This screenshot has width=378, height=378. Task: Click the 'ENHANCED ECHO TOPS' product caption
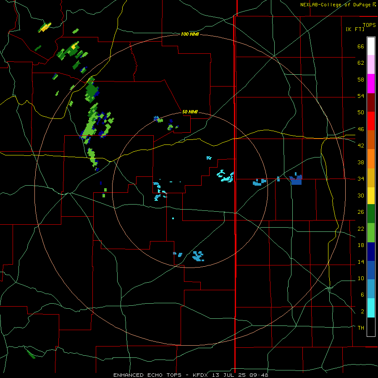click(x=147, y=375)
